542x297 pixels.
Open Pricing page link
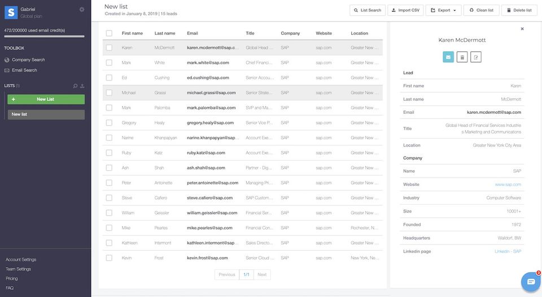[11, 279]
